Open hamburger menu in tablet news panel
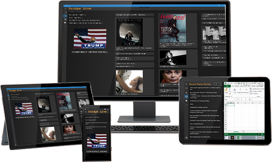The height and width of the screenshot is (162, 272). (x=186, y=84)
